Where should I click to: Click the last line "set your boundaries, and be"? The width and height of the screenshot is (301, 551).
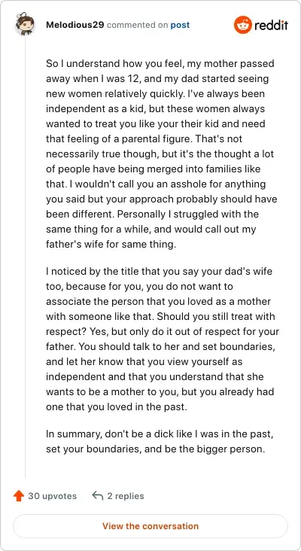[x=155, y=449]
